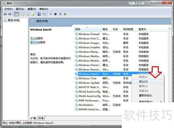Select the Windows Media... service row
The image size is (174, 128).
coord(112,56)
